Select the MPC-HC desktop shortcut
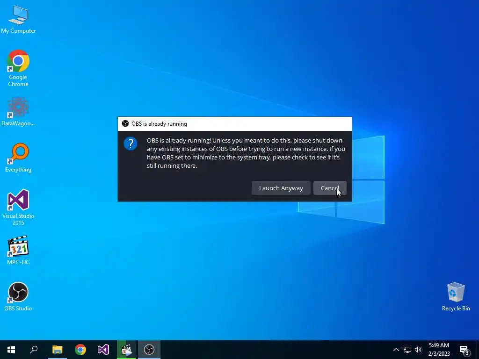This screenshot has width=479, height=359. 18,250
